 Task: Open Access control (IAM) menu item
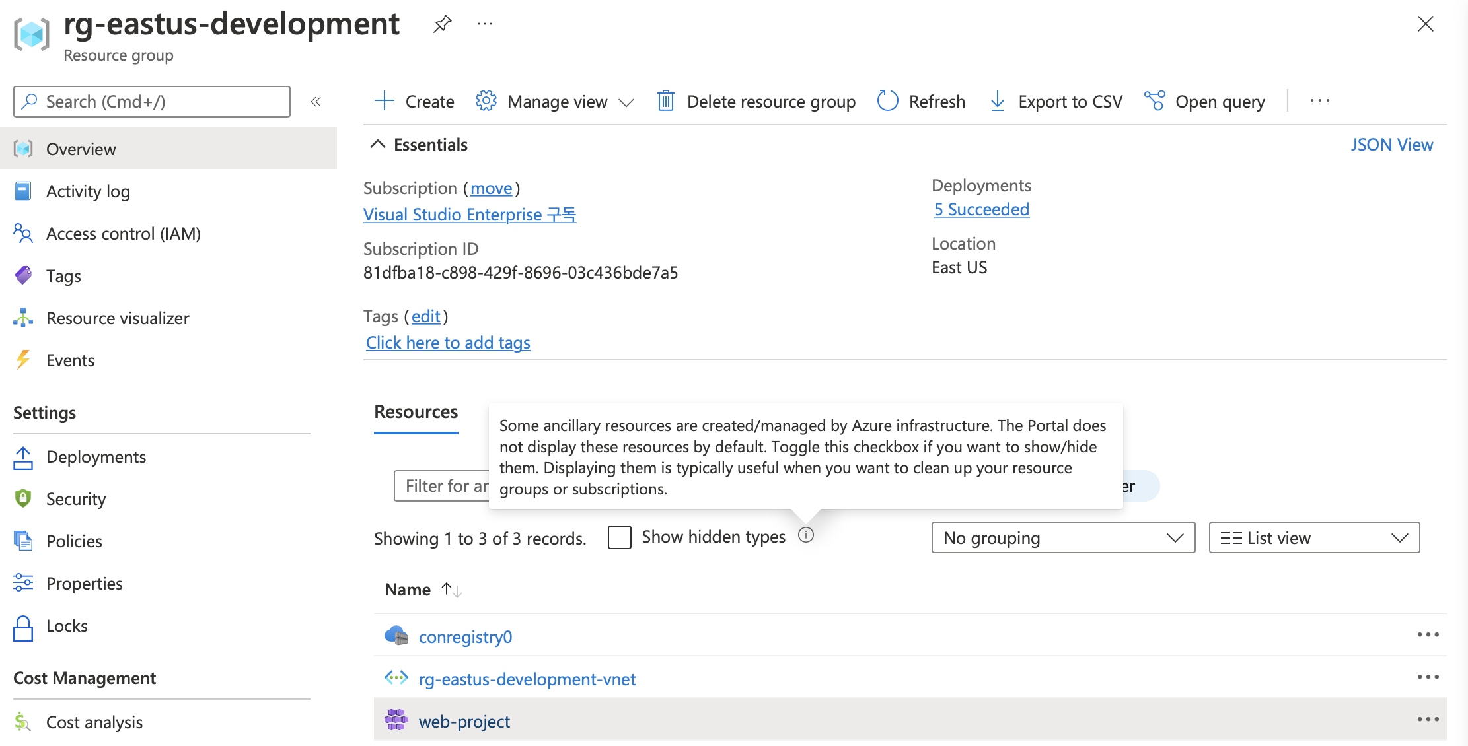123,234
